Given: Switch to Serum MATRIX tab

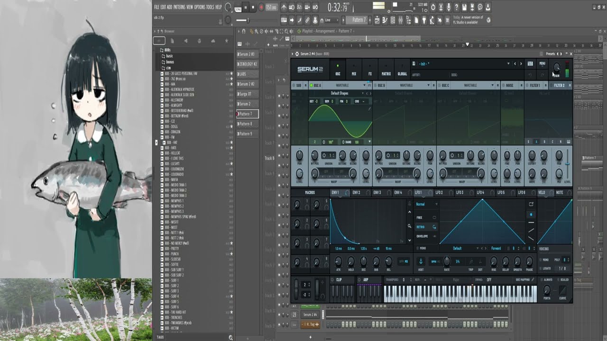Looking at the screenshot, I should (x=386, y=70).
